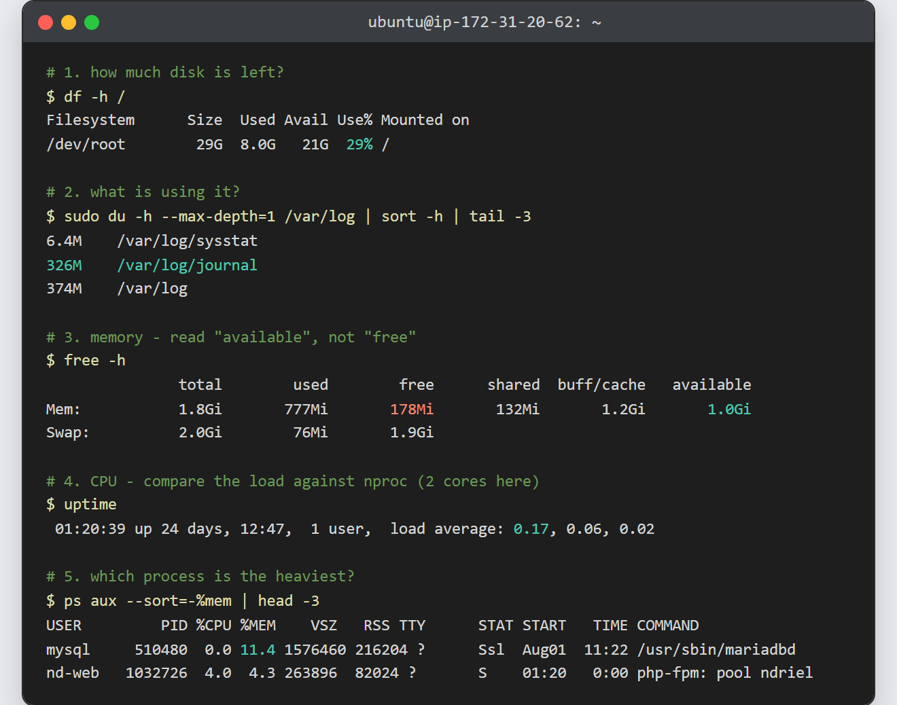Click the 2.0Gi swap total
Image resolution: width=897 pixels, height=705 pixels.
[x=200, y=433]
